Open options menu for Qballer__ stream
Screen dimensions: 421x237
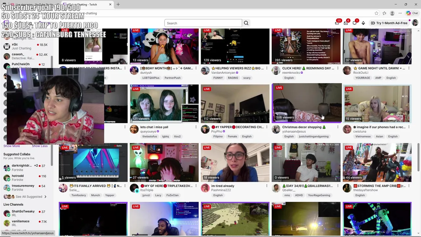[x=338, y=186]
